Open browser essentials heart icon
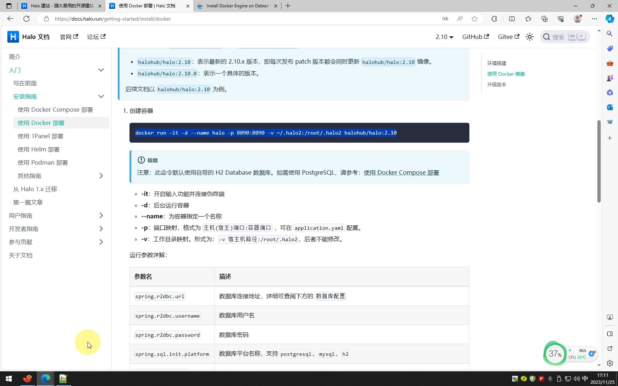This screenshot has height=386, width=618. tap(561, 19)
